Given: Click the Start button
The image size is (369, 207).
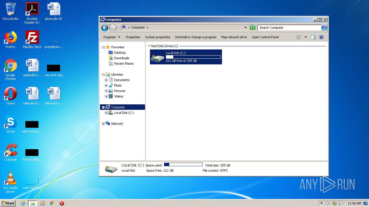Looking at the screenshot, I should [8, 203].
